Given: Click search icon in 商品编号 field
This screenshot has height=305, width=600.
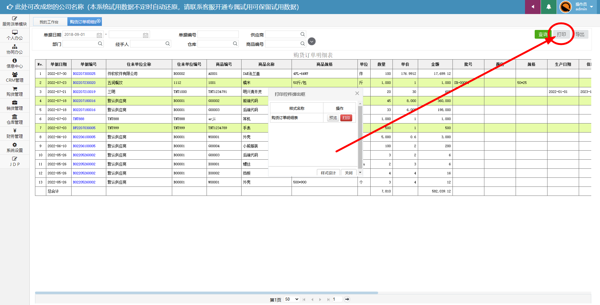Looking at the screenshot, I should pos(302,44).
